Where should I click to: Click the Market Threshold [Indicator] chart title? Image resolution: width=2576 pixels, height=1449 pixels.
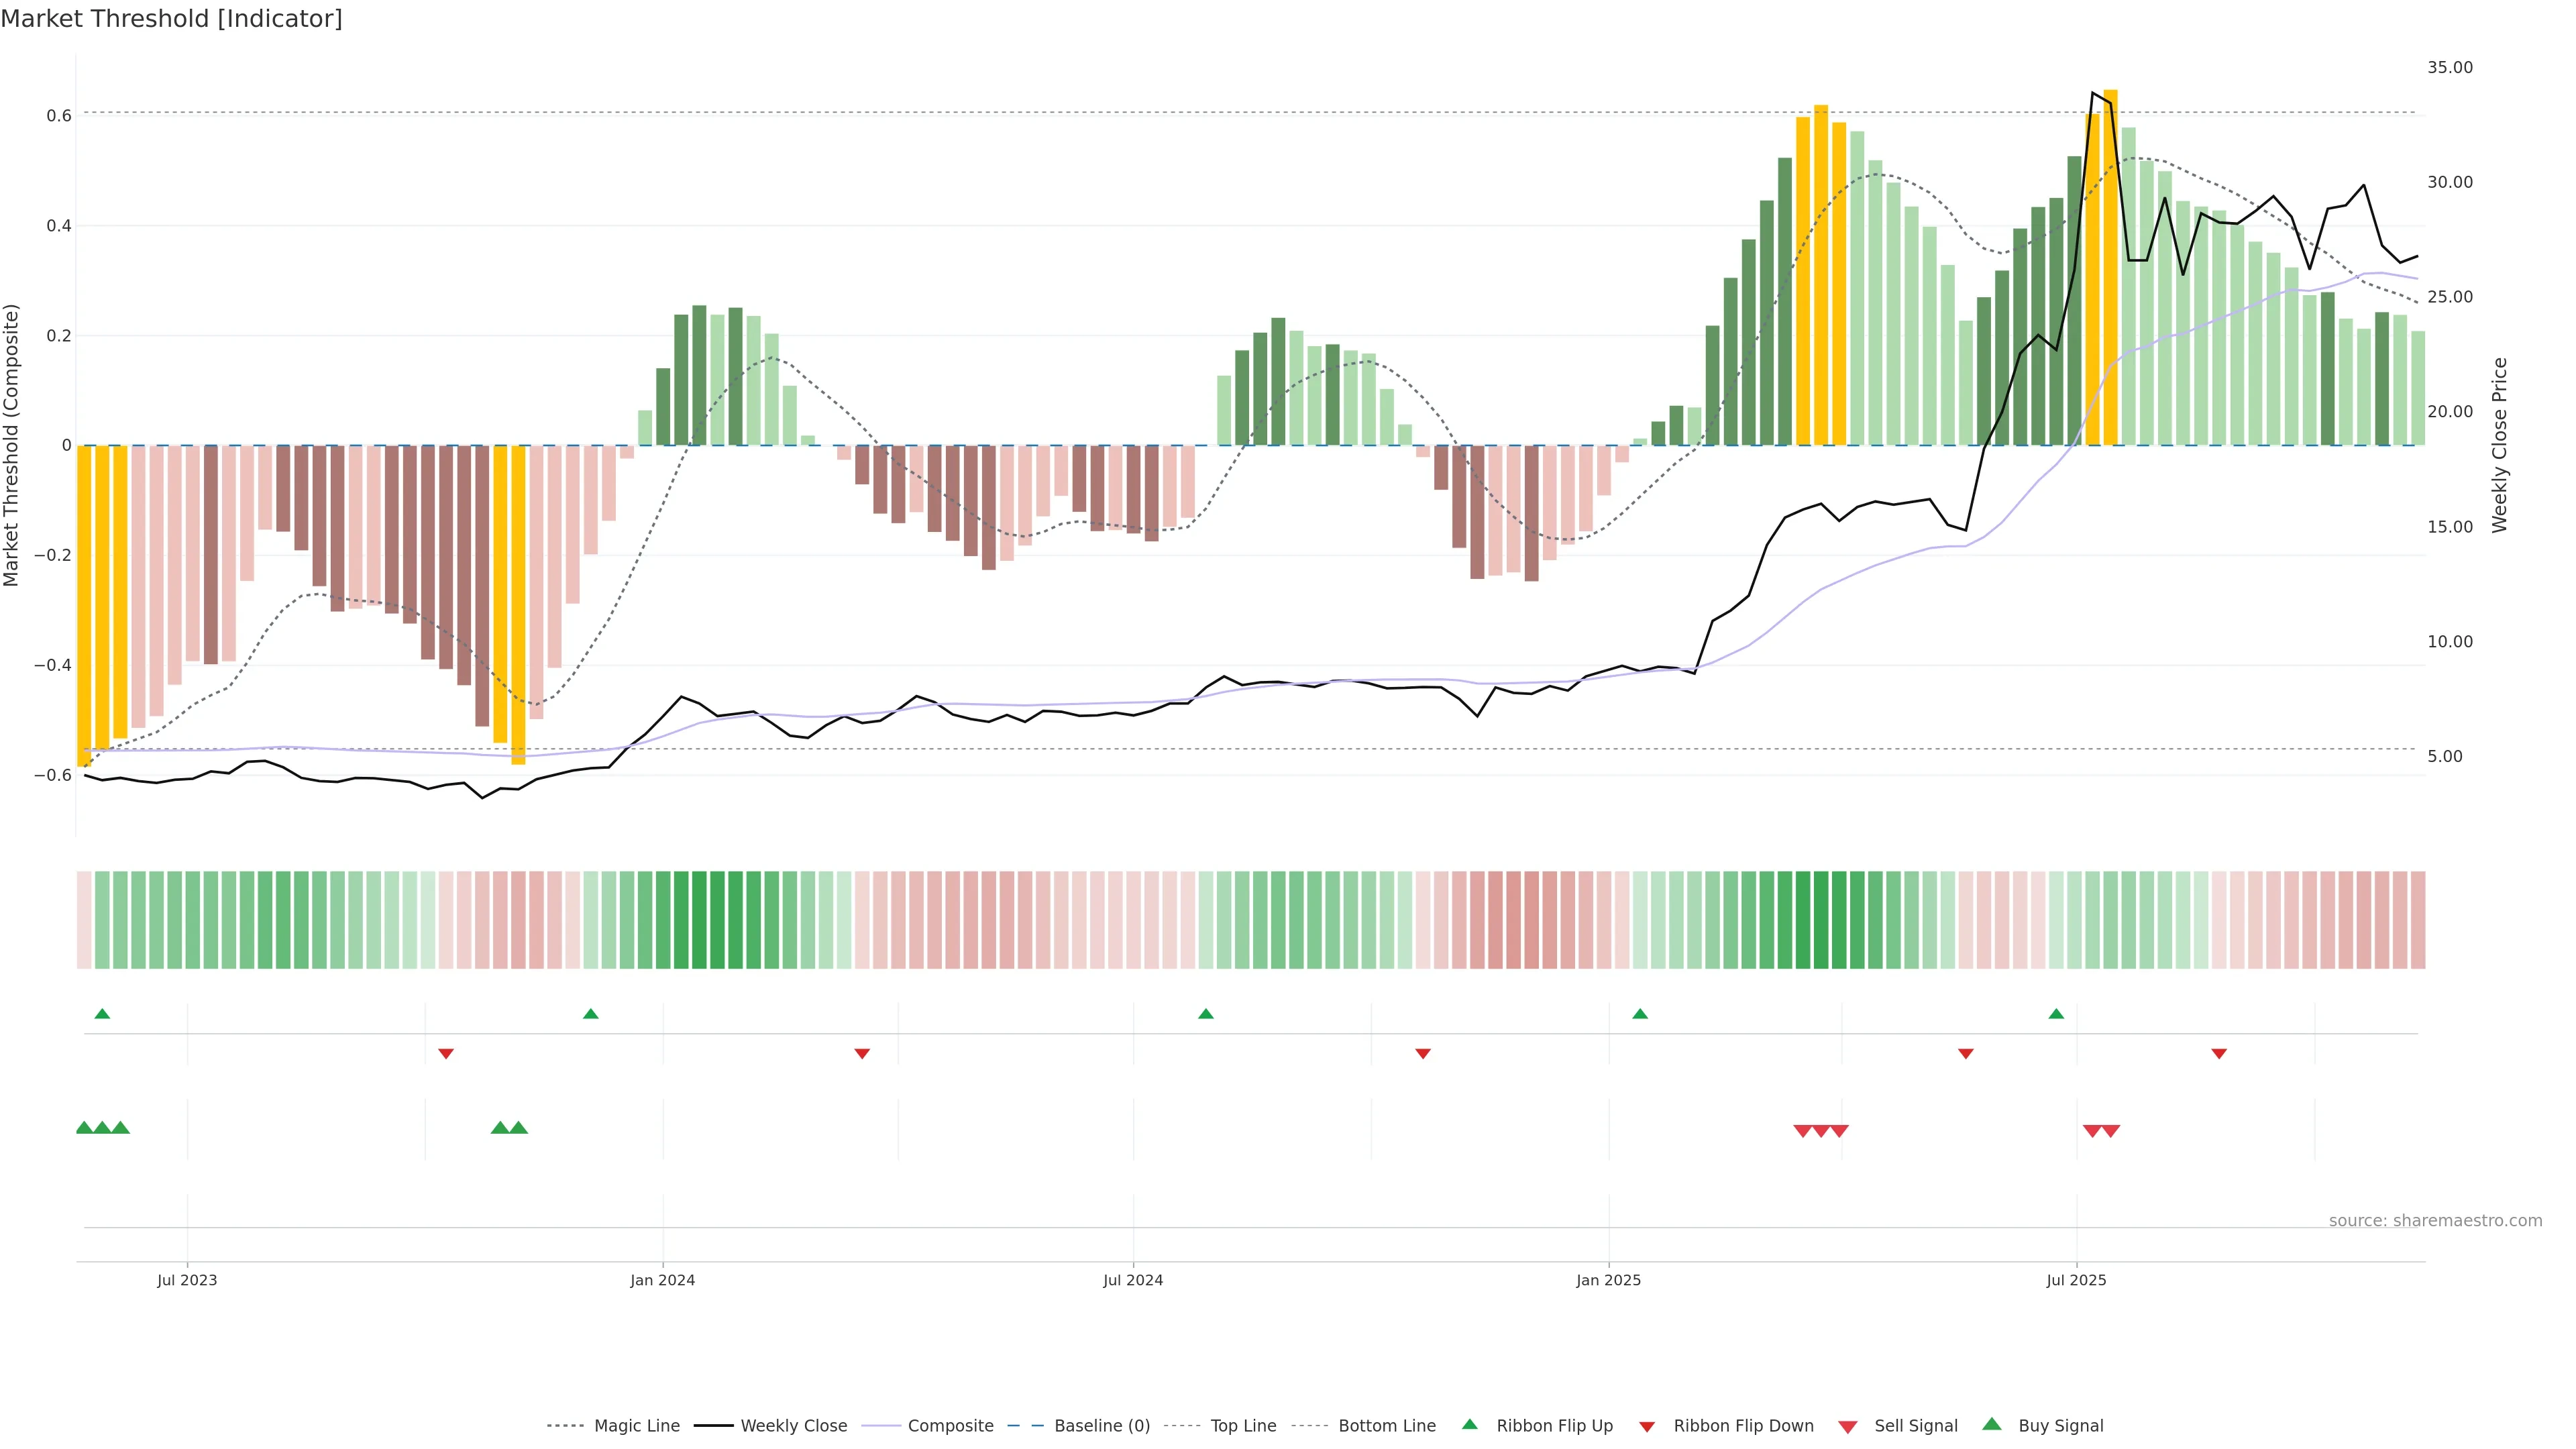[171, 19]
